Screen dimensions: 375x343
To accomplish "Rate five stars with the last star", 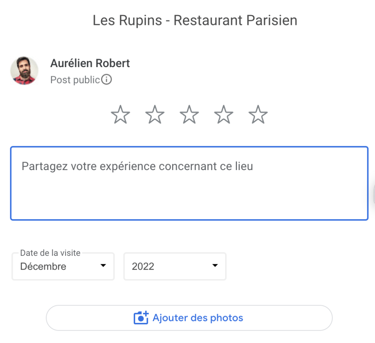I will [258, 114].
